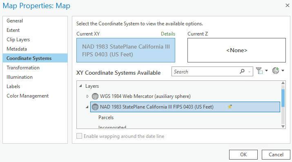The width and height of the screenshot is (292, 162).
Task: Select the Current Z None box
Action: [236, 50]
